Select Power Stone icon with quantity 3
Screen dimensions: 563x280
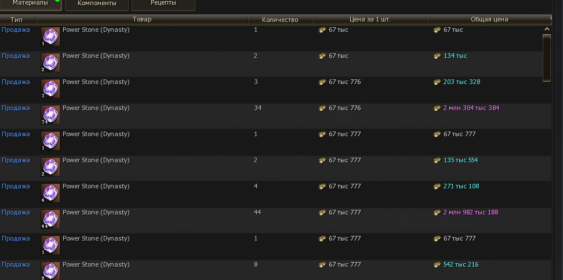click(50, 89)
